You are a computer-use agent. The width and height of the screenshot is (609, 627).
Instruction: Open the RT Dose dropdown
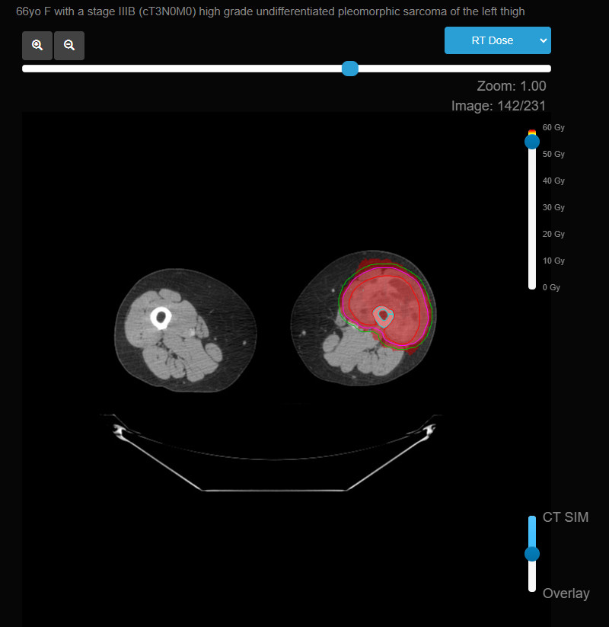click(x=498, y=40)
